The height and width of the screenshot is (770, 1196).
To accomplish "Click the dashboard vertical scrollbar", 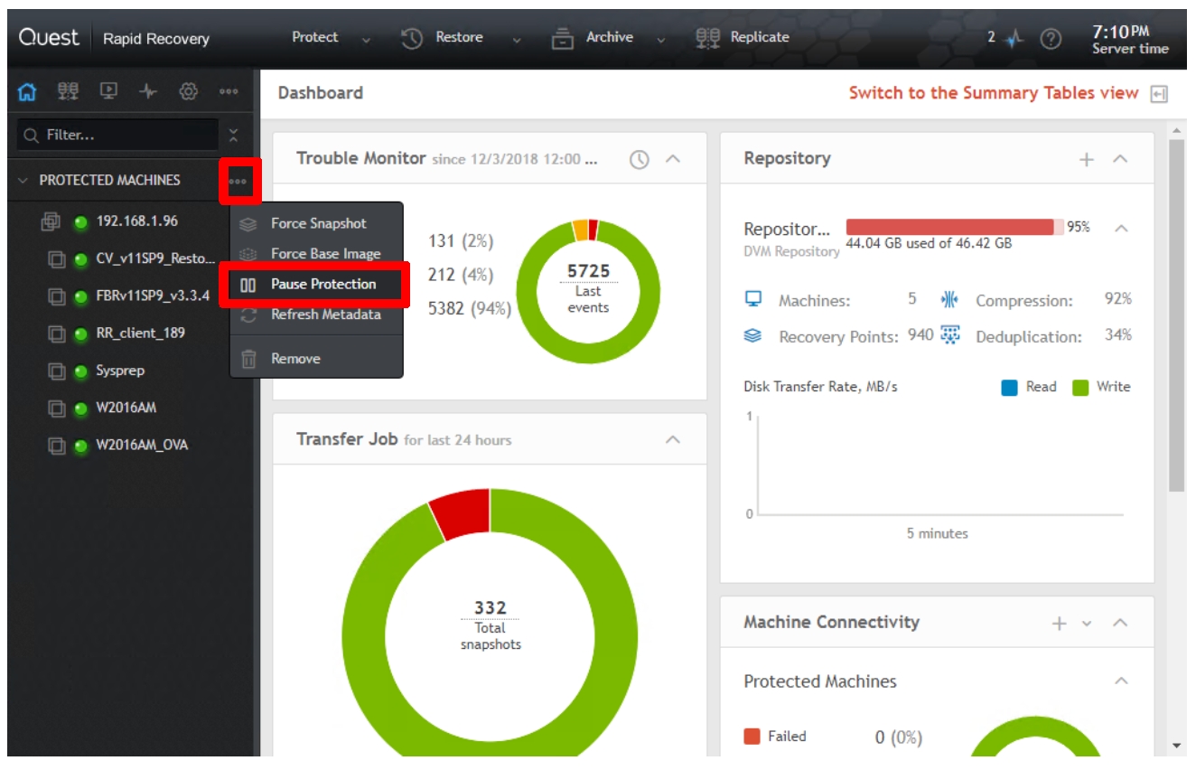I will (x=1176, y=316).
